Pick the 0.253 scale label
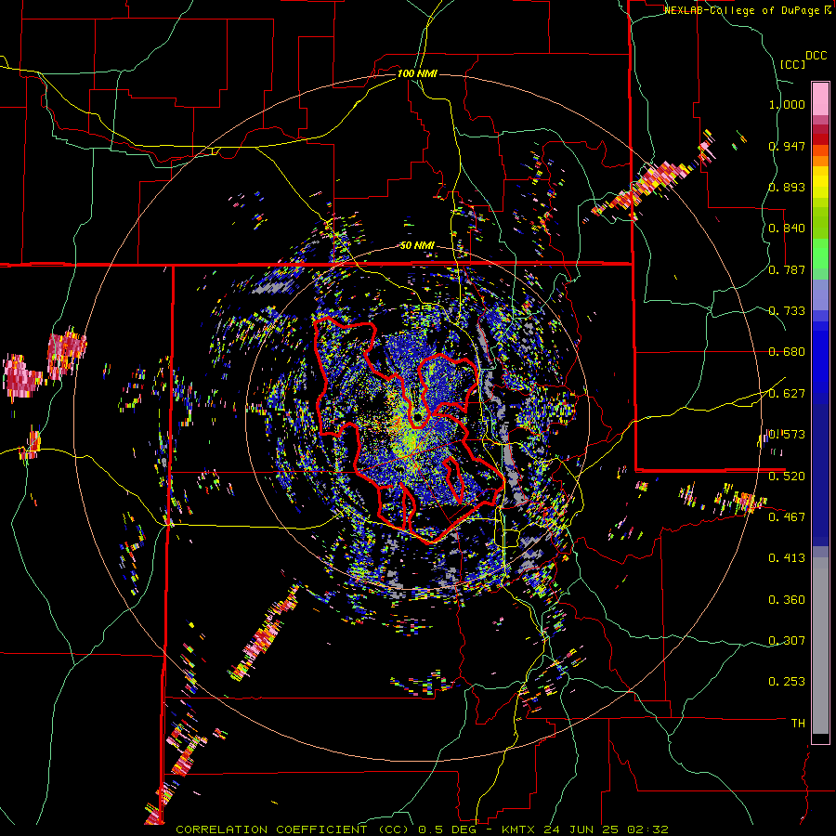Screen dimensions: 836x836 coord(787,682)
